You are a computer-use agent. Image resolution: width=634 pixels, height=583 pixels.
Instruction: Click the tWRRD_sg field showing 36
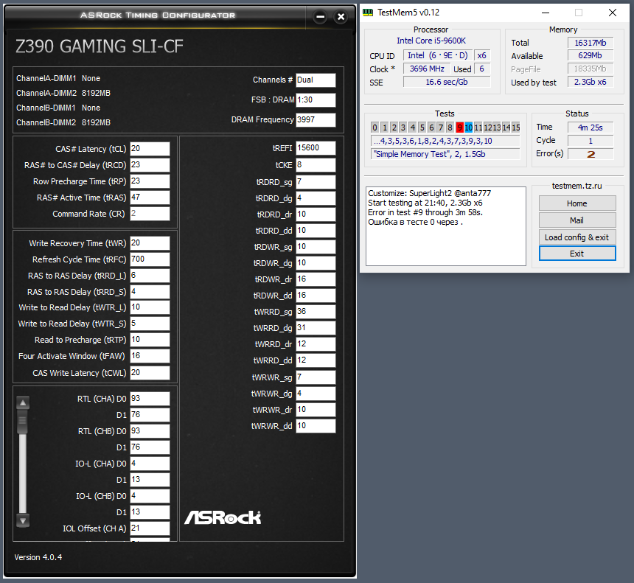tap(316, 311)
